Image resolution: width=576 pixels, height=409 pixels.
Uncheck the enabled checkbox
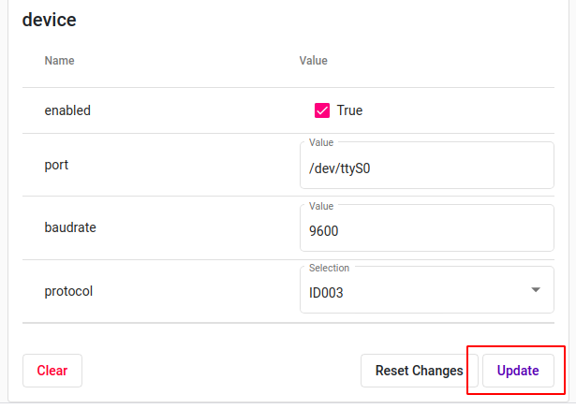(x=322, y=110)
